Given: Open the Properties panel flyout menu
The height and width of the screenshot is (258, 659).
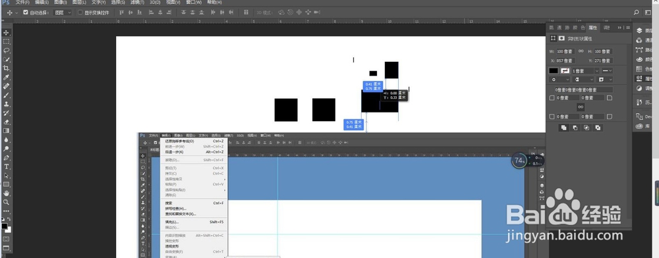Looking at the screenshot, I should tap(628, 28).
